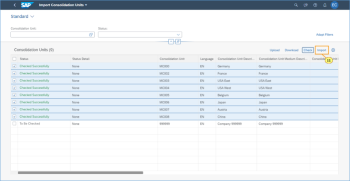Pin the filter header bar

coord(178,41)
